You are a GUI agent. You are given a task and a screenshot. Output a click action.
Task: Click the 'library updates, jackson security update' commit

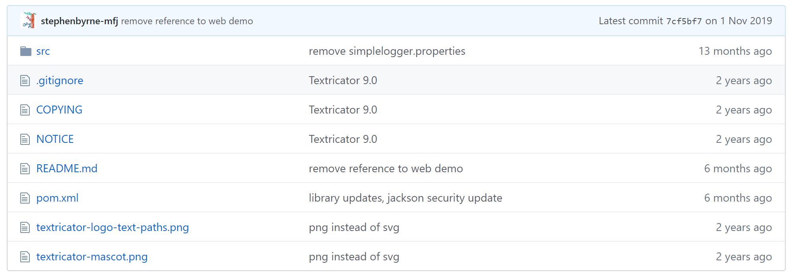[406, 198]
